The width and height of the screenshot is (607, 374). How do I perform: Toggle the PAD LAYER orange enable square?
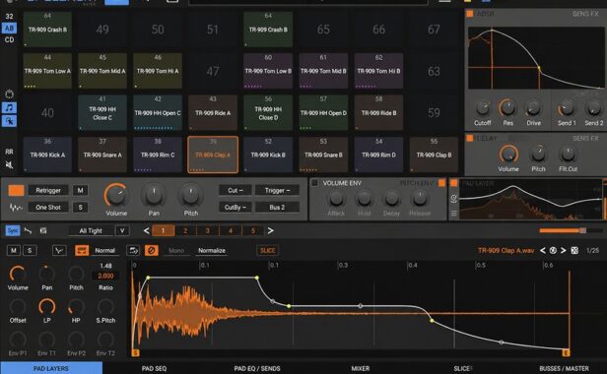pos(454,183)
